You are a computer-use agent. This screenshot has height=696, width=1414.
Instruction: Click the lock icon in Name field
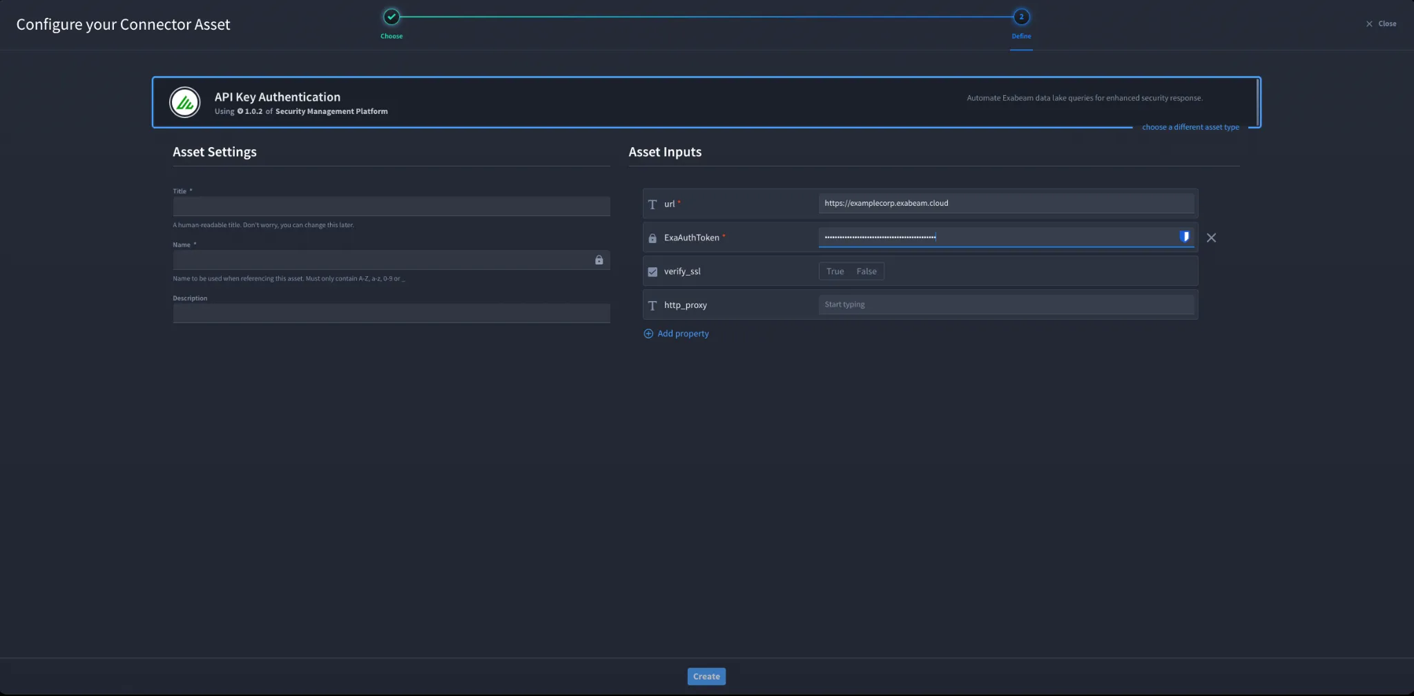599,260
